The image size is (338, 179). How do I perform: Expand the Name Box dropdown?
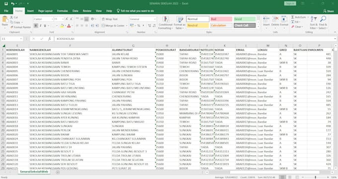click(21, 39)
